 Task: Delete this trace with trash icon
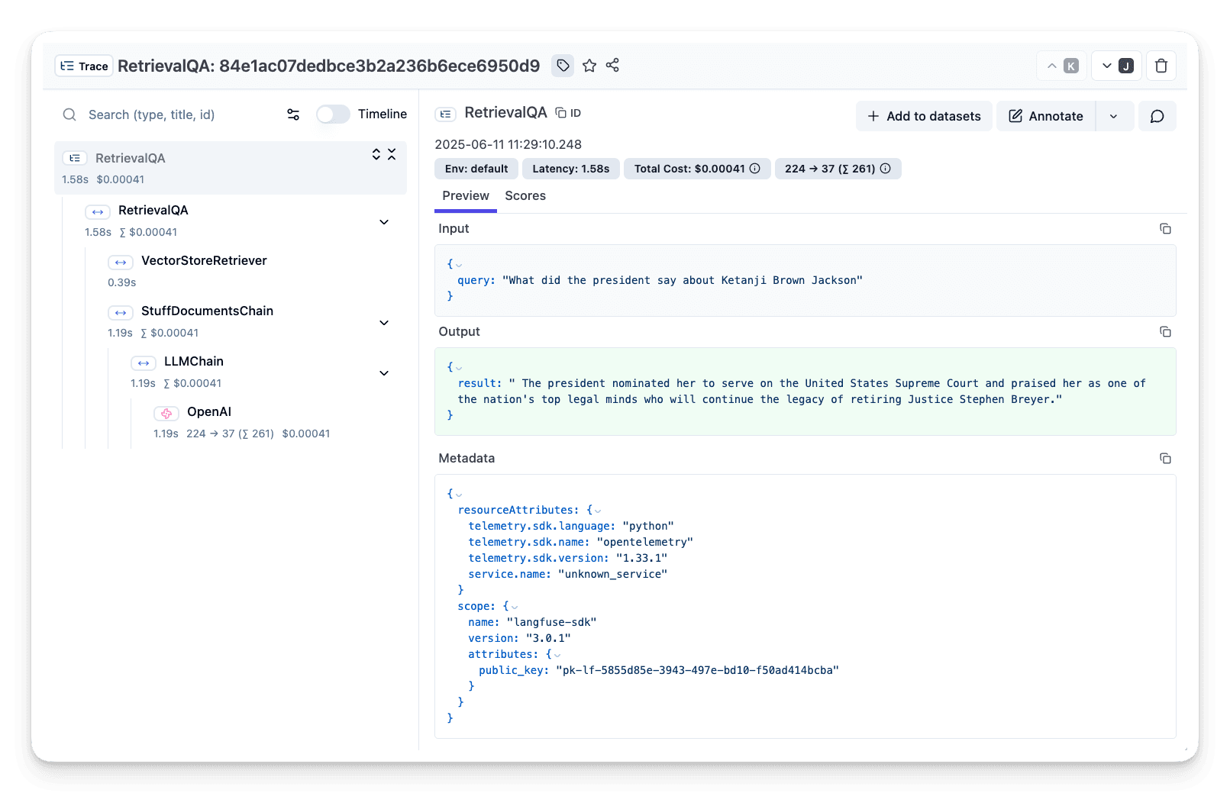click(x=1161, y=66)
